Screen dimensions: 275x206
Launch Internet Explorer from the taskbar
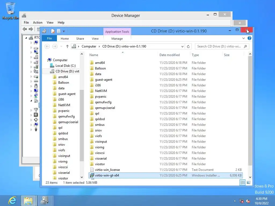(x=12, y=200)
